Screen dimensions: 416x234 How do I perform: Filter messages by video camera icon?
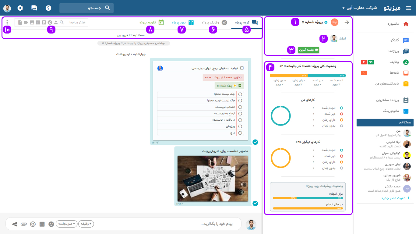click(x=26, y=22)
